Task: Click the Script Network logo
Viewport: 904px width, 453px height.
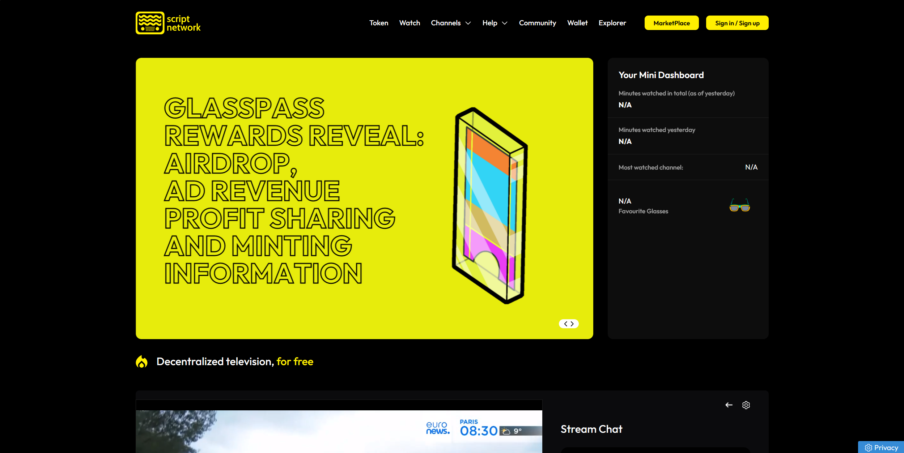Action: [x=168, y=23]
